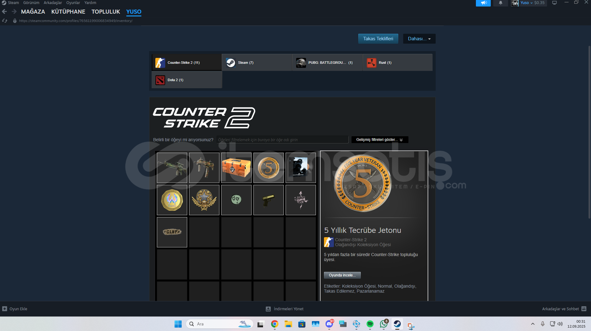Click the Arkadaşlar ve Sohbet chat icon
This screenshot has height=331, width=591.
point(584,309)
